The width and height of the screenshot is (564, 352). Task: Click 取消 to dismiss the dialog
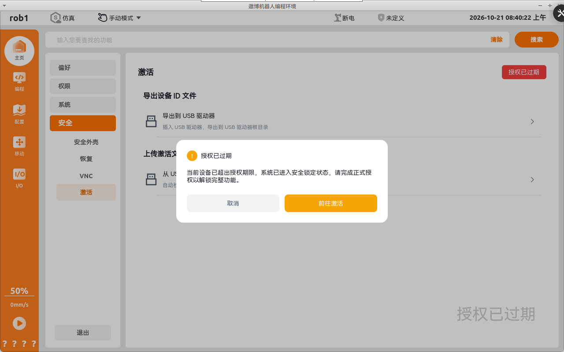pos(233,203)
